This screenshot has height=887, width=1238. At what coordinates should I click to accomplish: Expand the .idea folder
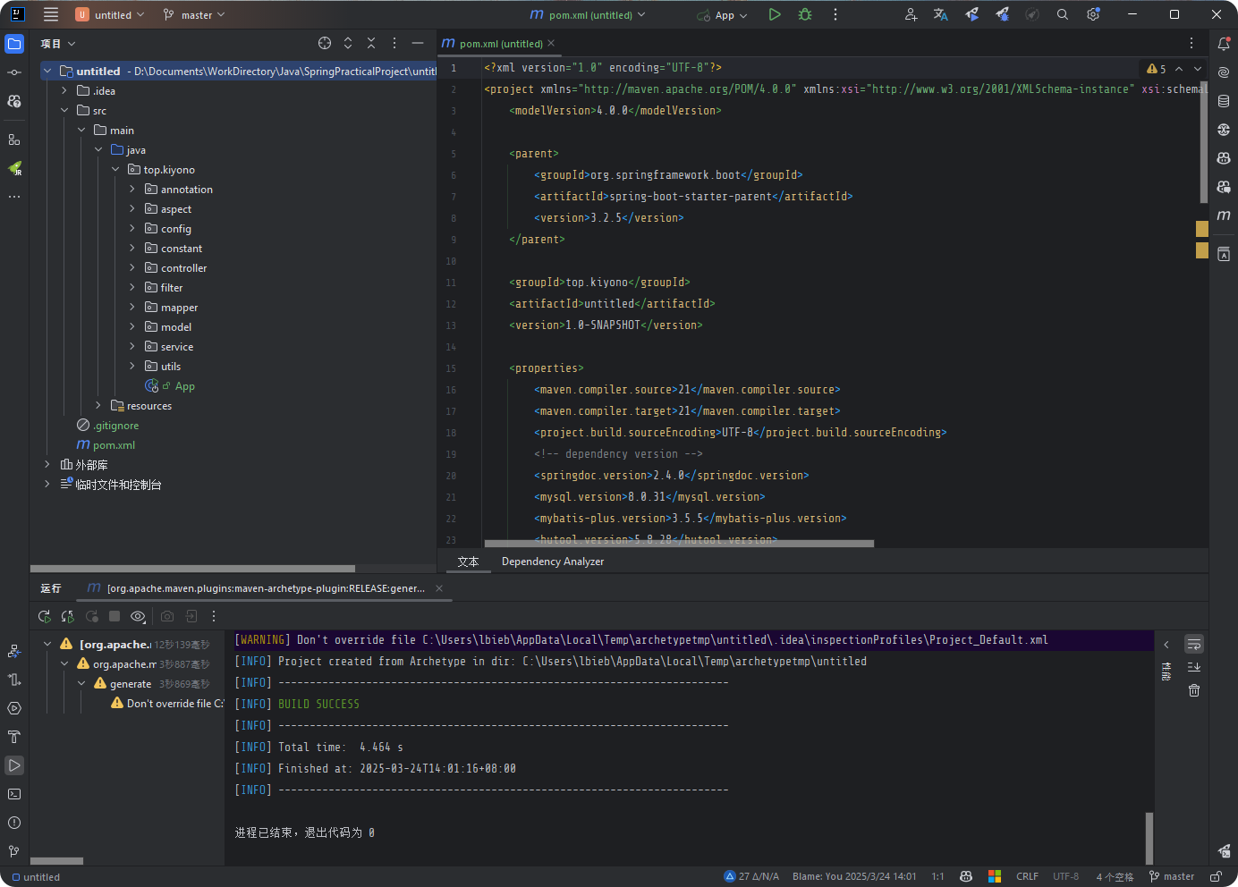(64, 90)
